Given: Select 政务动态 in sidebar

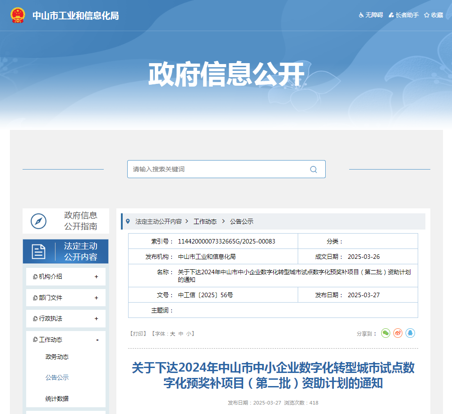Looking at the screenshot, I should 57,357.
